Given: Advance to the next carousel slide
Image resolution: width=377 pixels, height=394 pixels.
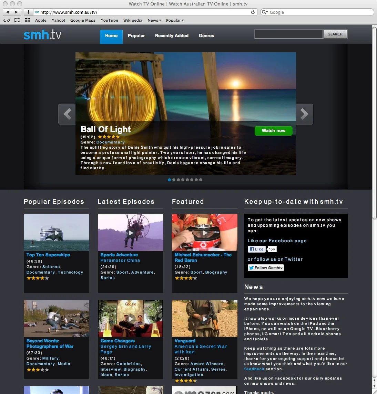Looking at the screenshot, I should [x=305, y=114].
